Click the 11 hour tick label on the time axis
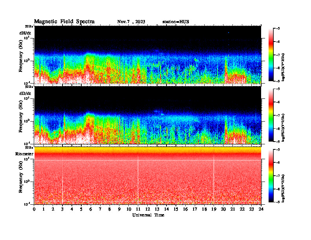Screen dimensions: 311x240 coord(138,209)
